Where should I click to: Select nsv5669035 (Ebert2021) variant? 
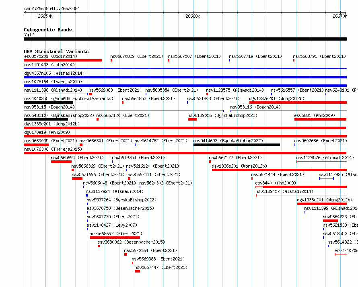[x=51, y=141]
